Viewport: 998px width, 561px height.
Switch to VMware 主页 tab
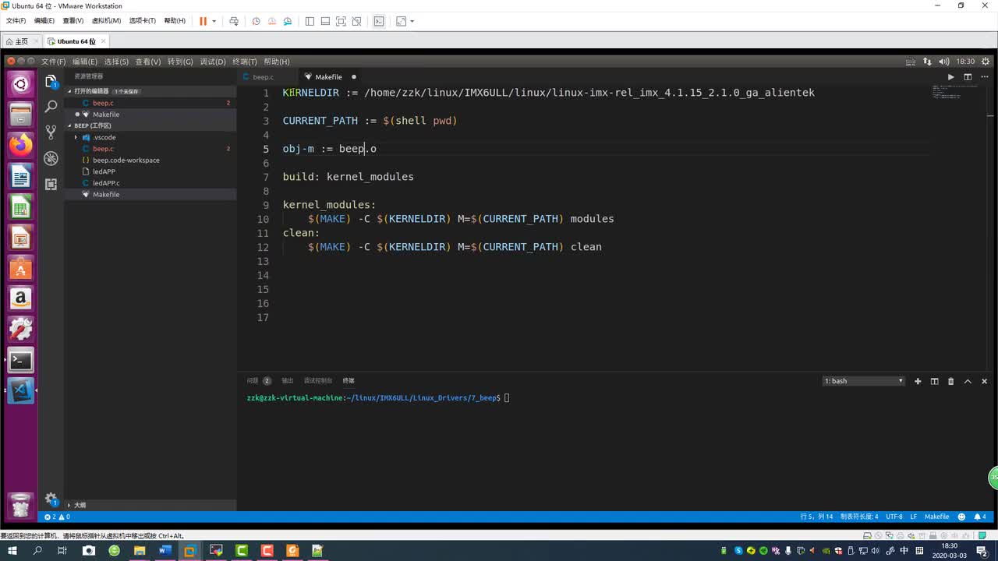[21, 41]
